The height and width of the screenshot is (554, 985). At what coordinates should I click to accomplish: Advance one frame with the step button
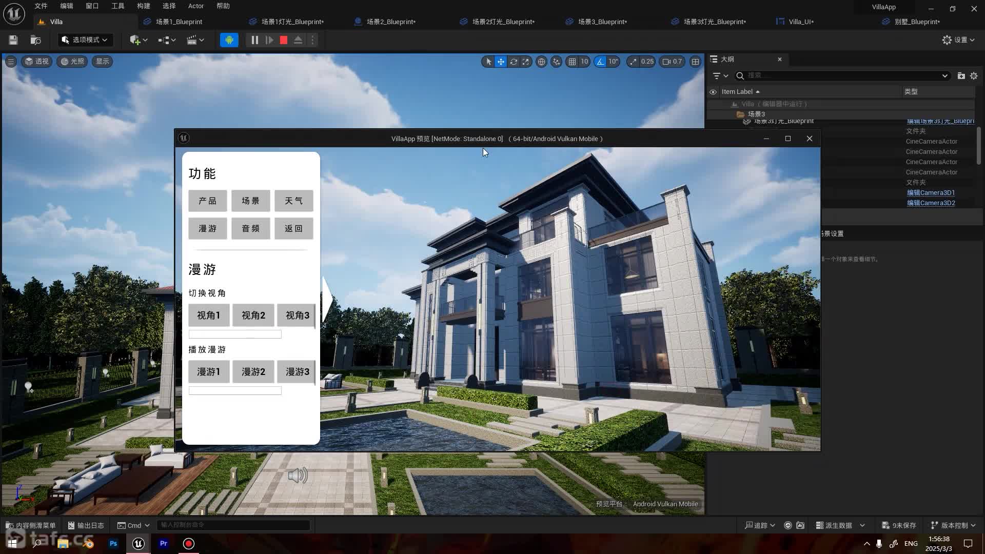click(x=269, y=40)
